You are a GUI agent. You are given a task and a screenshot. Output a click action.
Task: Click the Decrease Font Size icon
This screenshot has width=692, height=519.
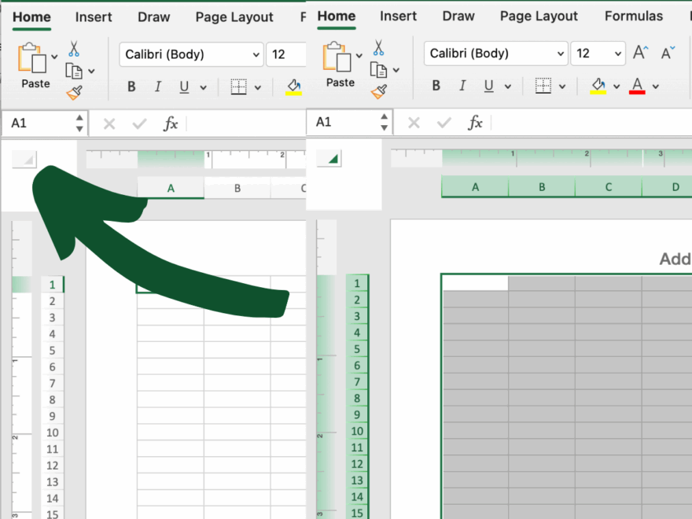tap(667, 53)
